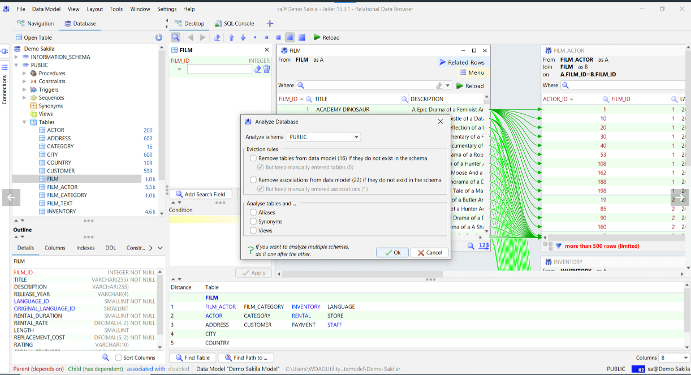Delete the FILM_ID search field with trash icon

click(x=267, y=69)
